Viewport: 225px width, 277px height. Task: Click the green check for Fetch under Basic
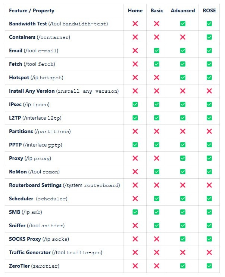[x=157, y=64]
